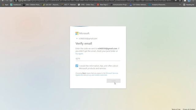This screenshot has width=196, height=110.
Task: Open the 500+ Children Pictures bookmark
Action: [32, 5]
